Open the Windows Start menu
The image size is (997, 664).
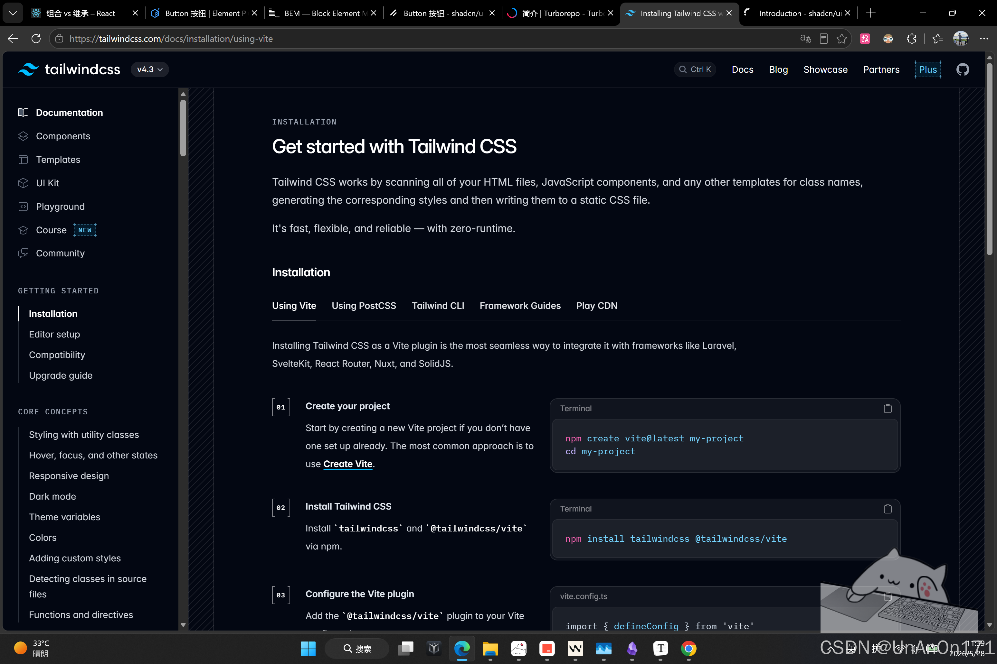308,648
